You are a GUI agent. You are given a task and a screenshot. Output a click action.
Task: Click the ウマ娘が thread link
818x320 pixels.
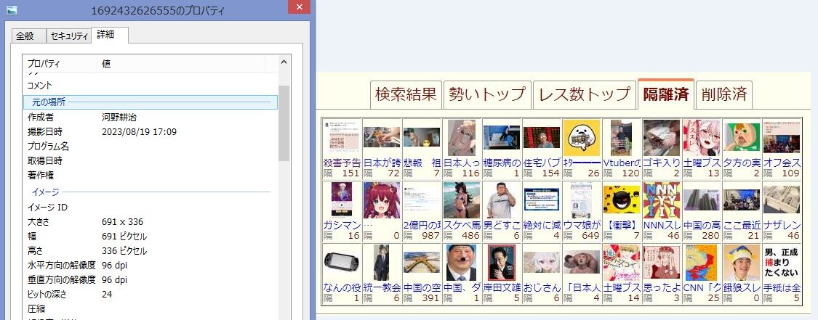(582, 225)
